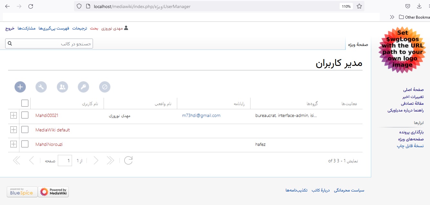430x205 pixels.
Task: Check the MahdiNorouzi row checkbox
Action: [25, 144]
